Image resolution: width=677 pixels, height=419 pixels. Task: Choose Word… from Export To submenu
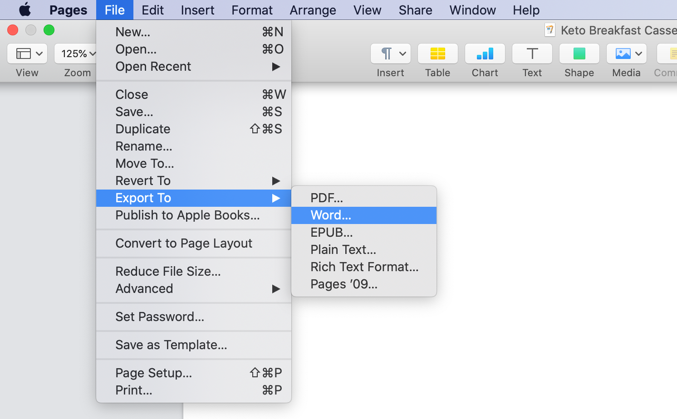coord(331,215)
